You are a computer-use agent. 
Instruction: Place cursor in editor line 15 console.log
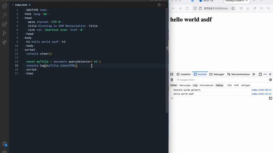pos(52,65)
